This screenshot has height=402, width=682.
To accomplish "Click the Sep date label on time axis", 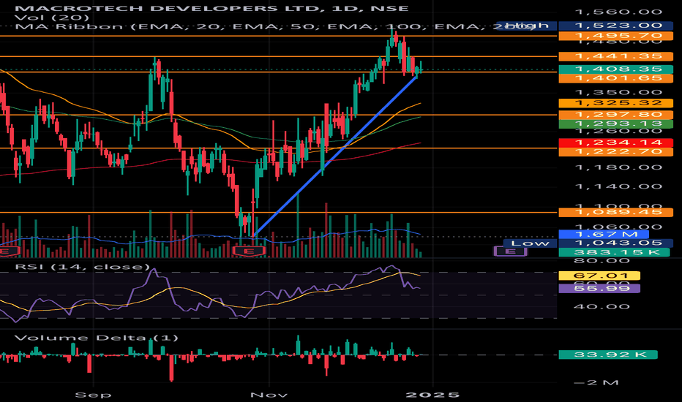I will click(93, 395).
